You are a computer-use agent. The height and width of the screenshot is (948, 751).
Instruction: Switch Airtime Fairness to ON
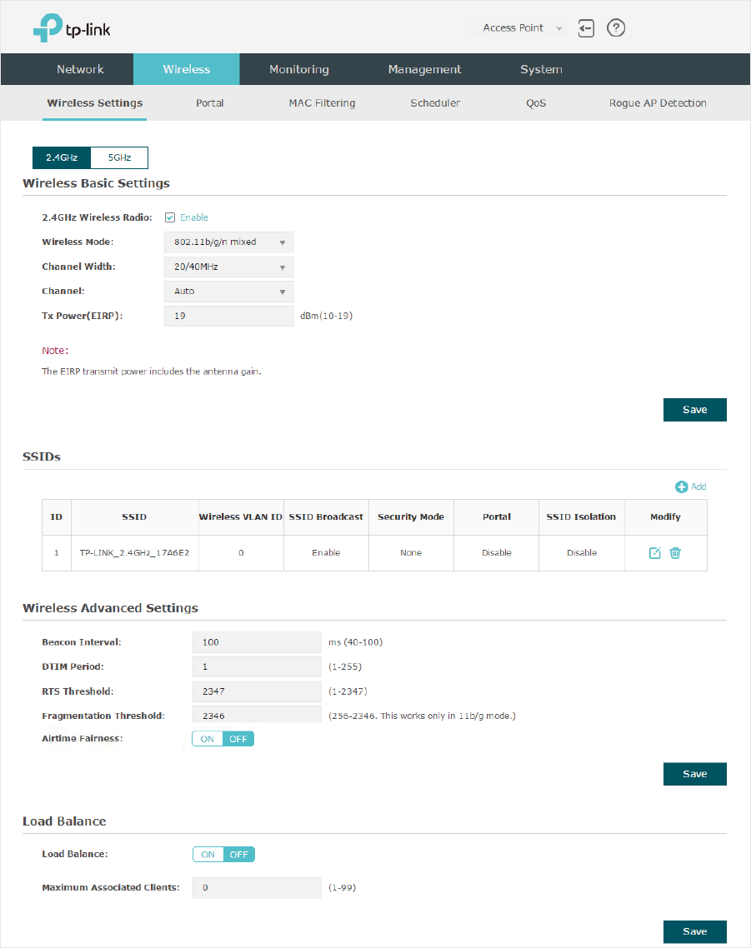207,739
